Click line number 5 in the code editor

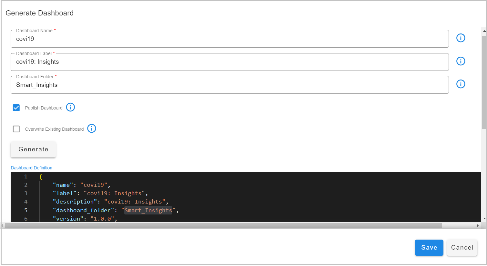click(25, 210)
